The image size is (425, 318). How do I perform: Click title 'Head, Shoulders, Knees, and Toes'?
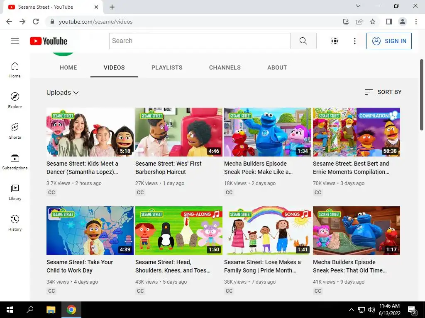[x=173, y=266]
